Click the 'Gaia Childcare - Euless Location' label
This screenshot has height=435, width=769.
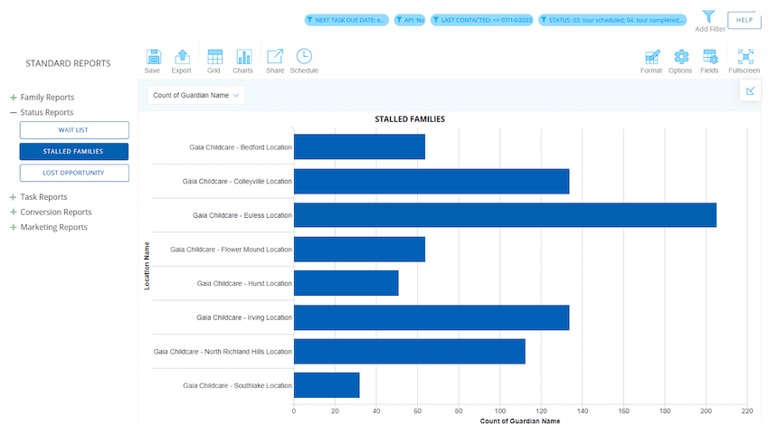pos(242,215)
